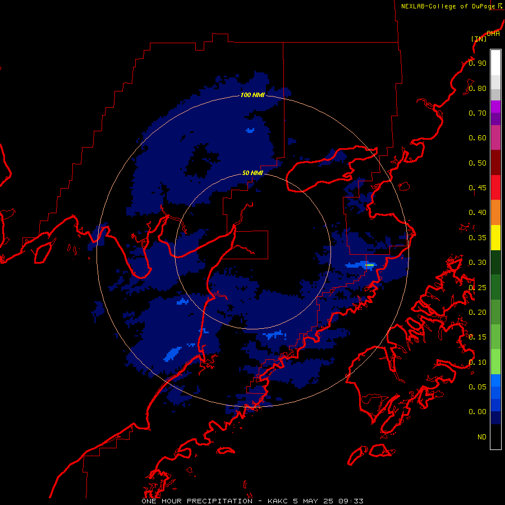Screen dimensions: 505x505
Task: Select the 0.35 legend value
Action: (478, 238)
